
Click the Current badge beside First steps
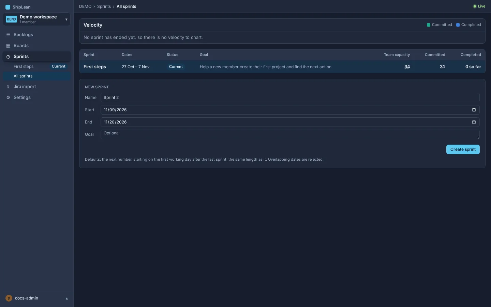59,67
